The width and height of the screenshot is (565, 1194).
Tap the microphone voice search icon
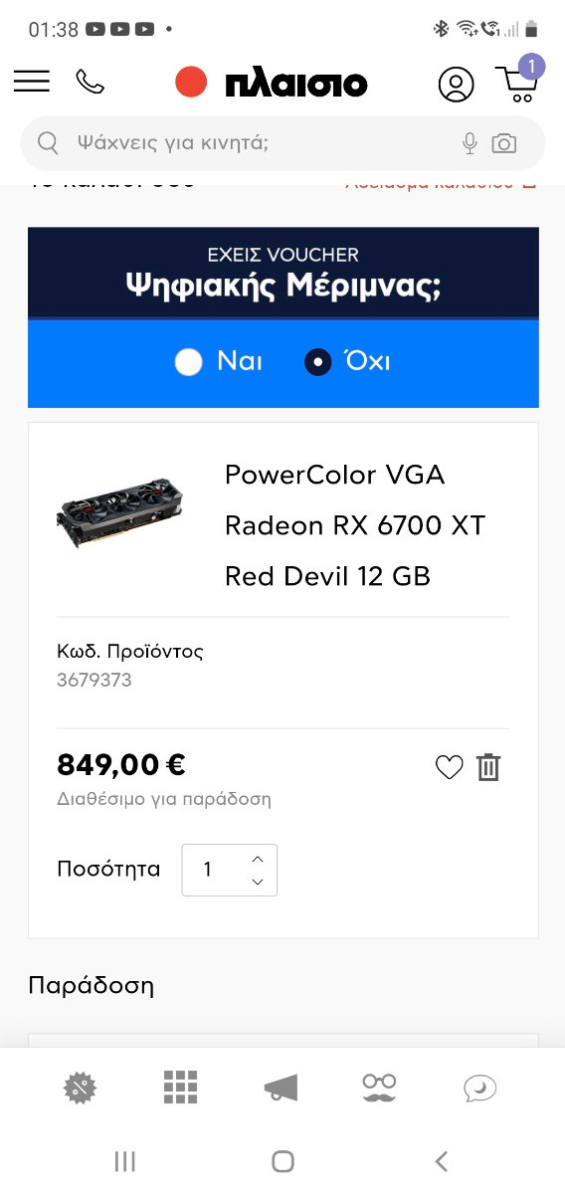pos(471,143)
